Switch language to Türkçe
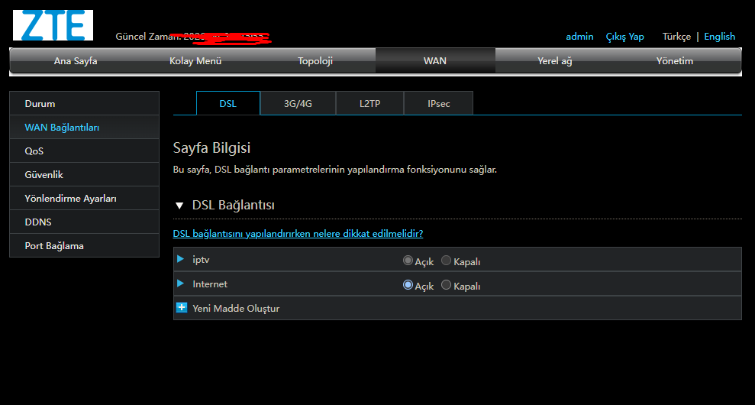Screen dimensions: 755x405 pyautogui.click(x=676, y=37)
